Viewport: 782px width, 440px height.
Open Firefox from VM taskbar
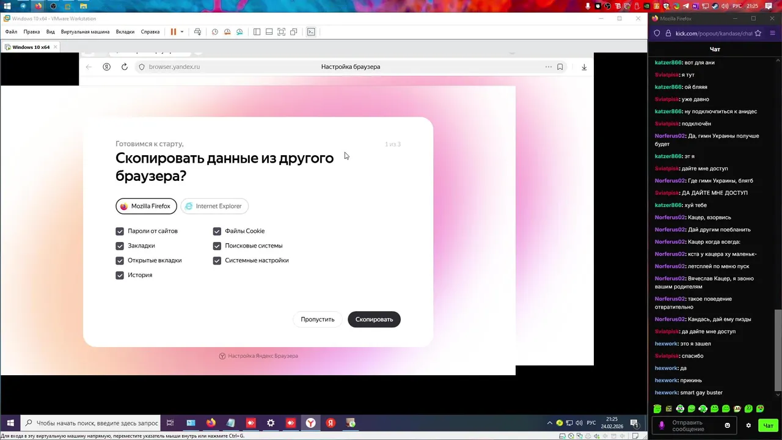tap(211, 423)
